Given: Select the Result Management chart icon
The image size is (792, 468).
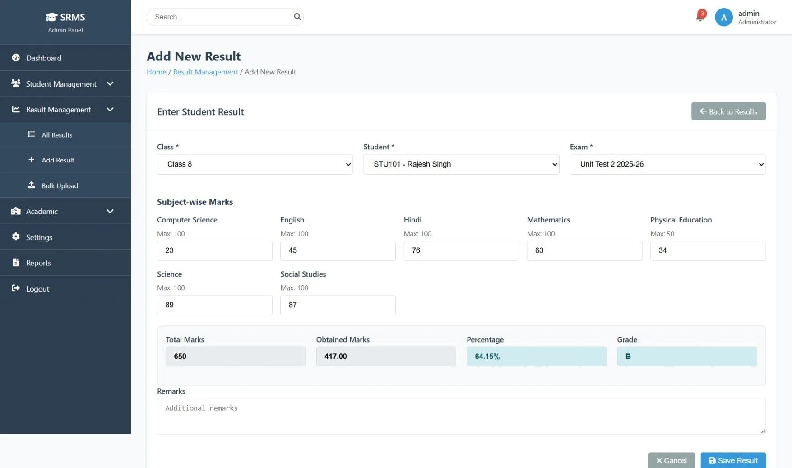Looking at the screenshot, I should click(16, 109).
